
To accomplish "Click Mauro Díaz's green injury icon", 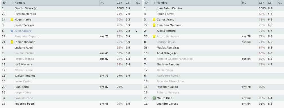I will [154, 98].
